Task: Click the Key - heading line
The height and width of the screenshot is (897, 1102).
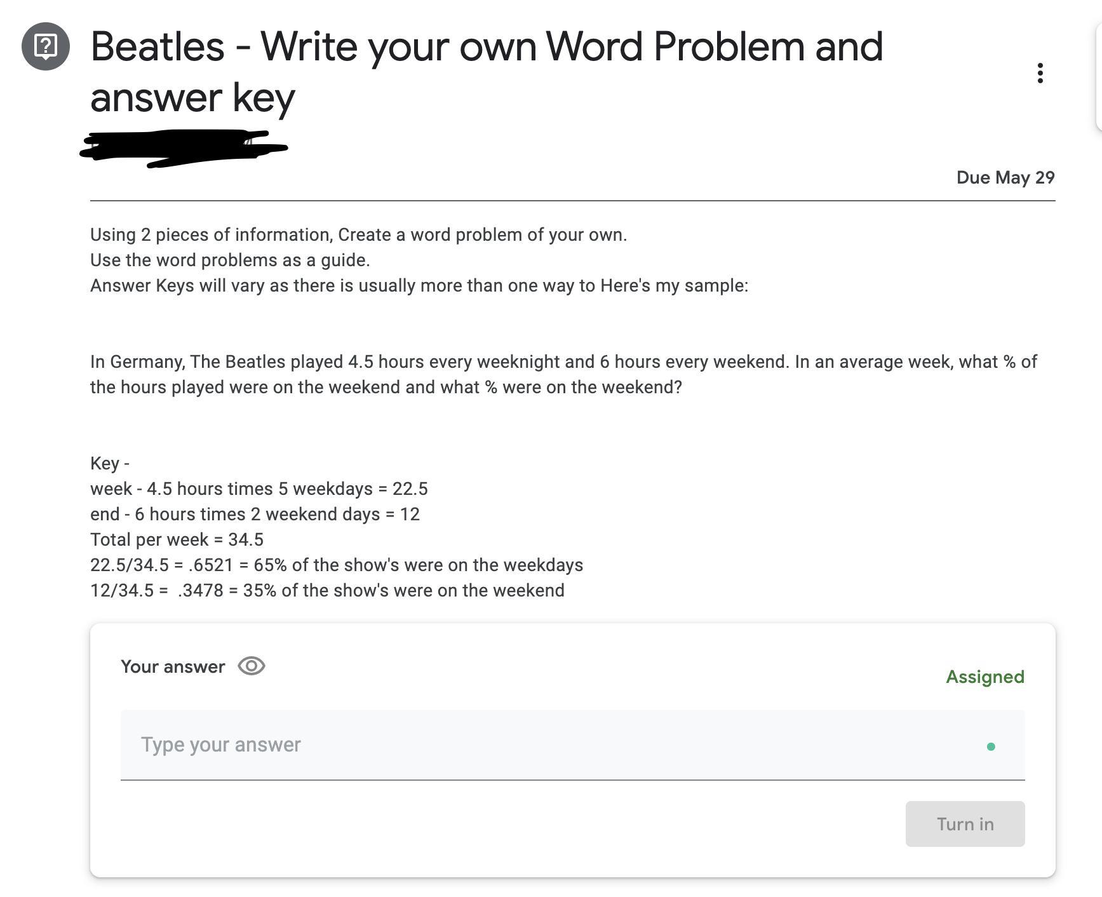Action: (x=110, y=464)
